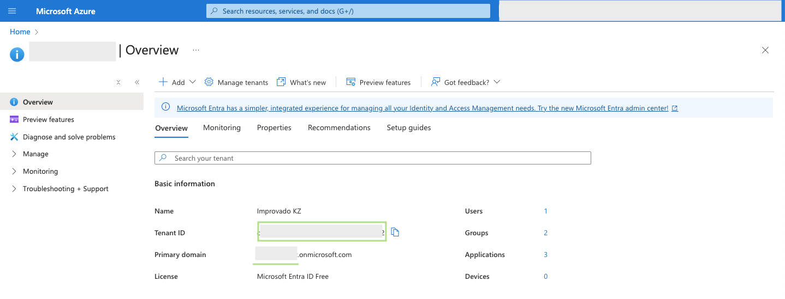Expand Troubleshooting + Support chevron
Viewport: 785px width, 299px height.
point(14,188)
